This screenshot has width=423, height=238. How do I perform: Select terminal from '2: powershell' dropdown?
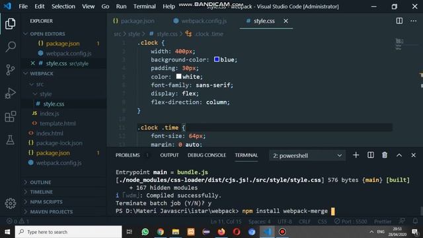click(x=307, y=156)
